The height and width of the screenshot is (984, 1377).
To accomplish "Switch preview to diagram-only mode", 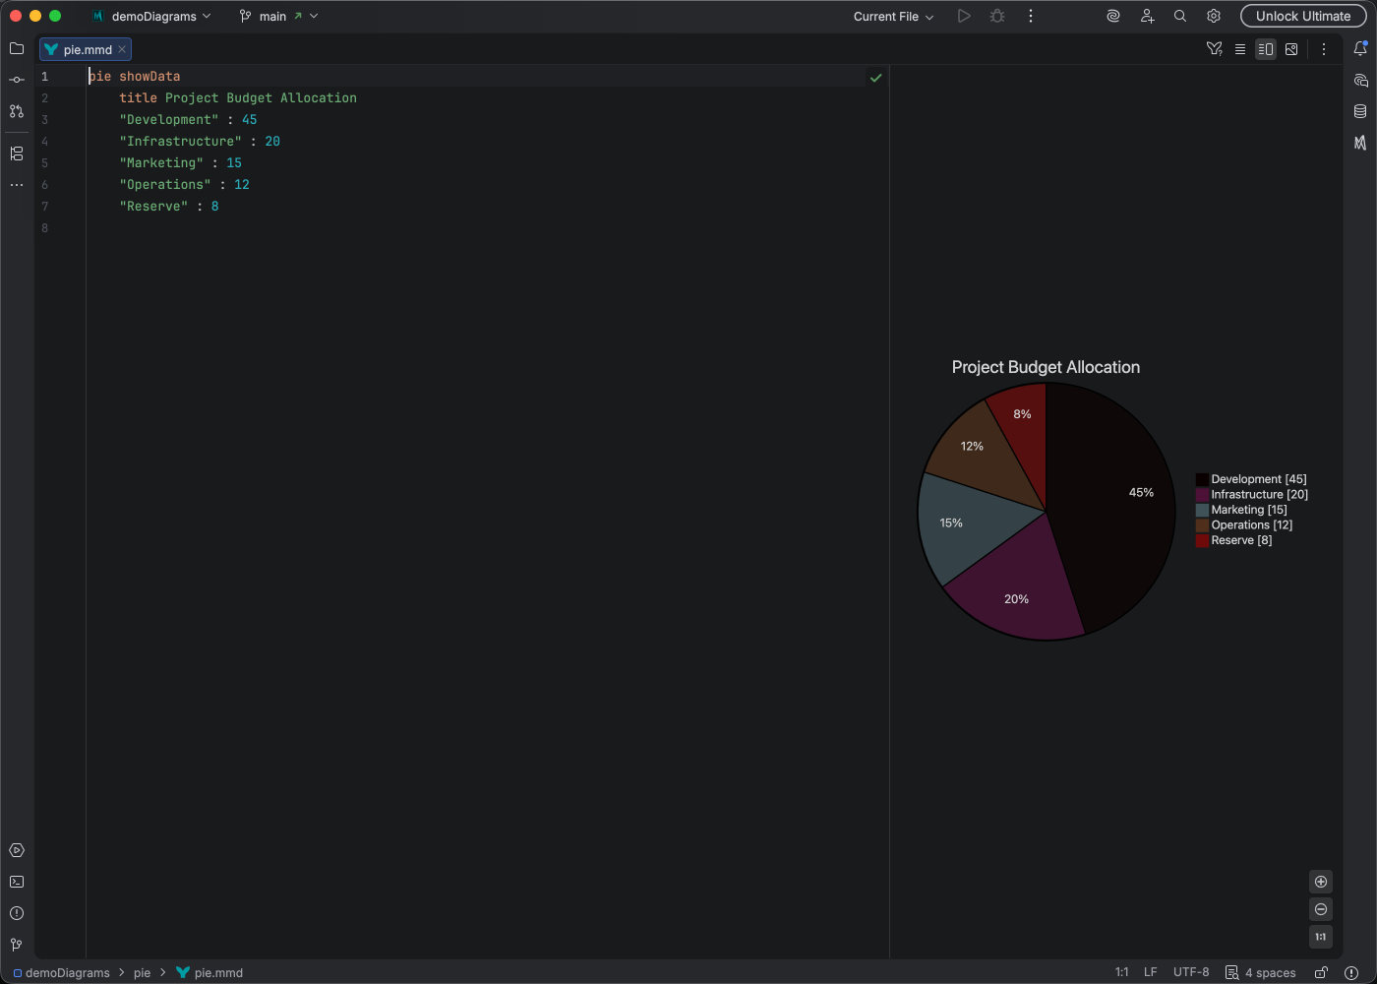I will (x=1291, y=48).
